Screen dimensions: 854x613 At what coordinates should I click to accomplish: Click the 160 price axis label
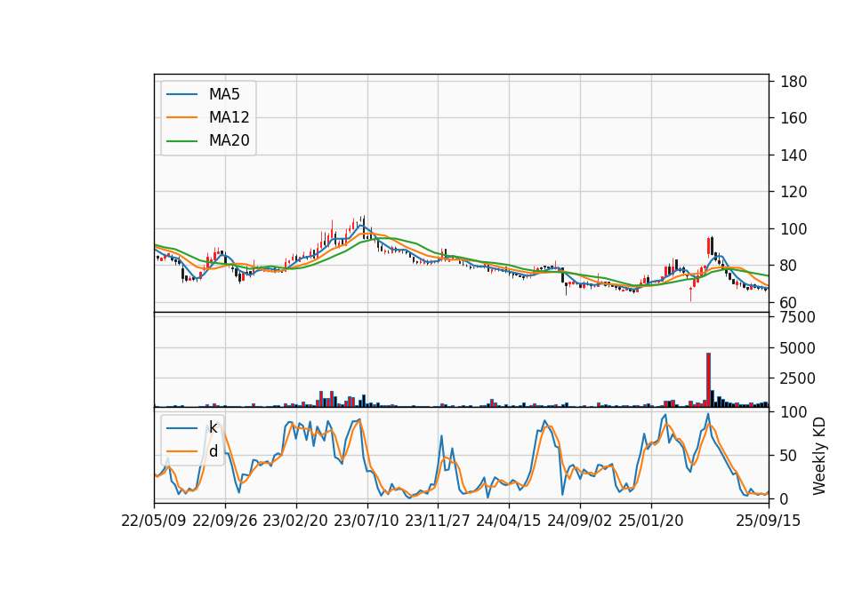coord(794,118)
